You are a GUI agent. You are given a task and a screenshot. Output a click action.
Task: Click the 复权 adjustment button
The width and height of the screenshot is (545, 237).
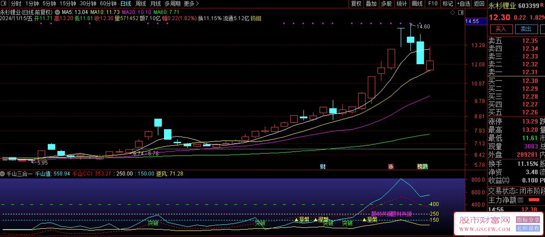coord(357,4)
